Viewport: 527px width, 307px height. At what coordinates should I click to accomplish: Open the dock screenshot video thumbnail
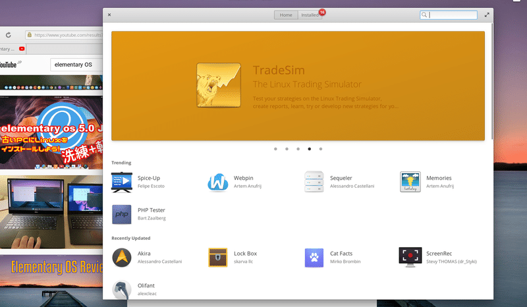click(x=51, y=82)
